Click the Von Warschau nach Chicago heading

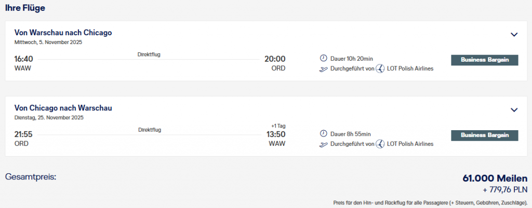[63, 33]
